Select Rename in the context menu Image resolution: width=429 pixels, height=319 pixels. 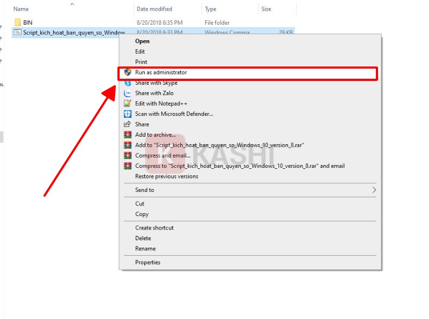(145, 249)
